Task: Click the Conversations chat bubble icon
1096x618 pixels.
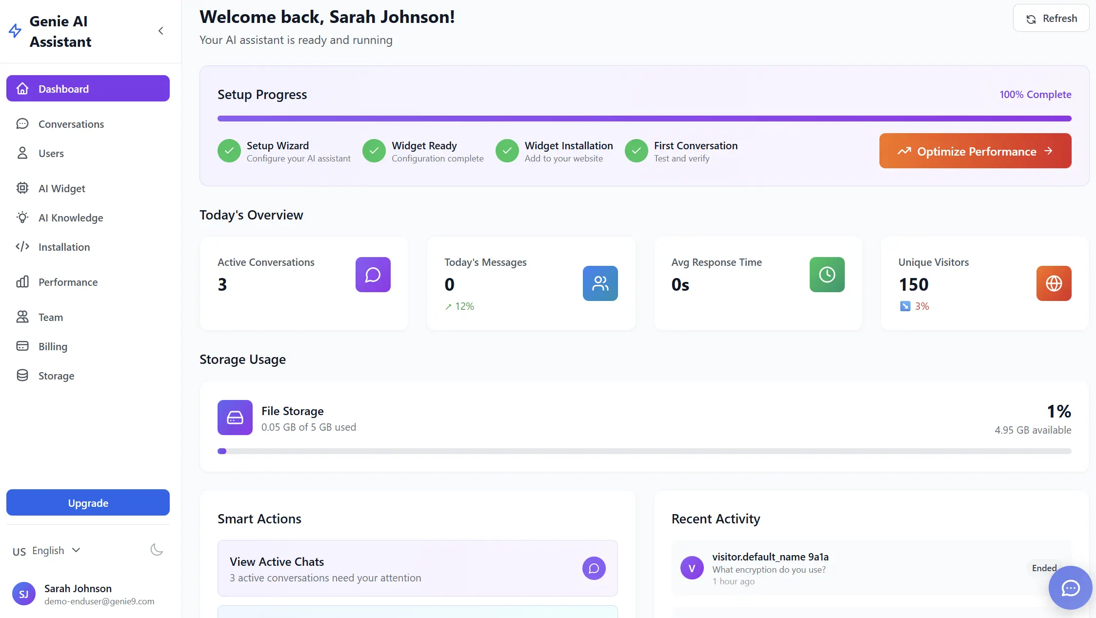Action: pyautogui.click(x=22, y=124)
